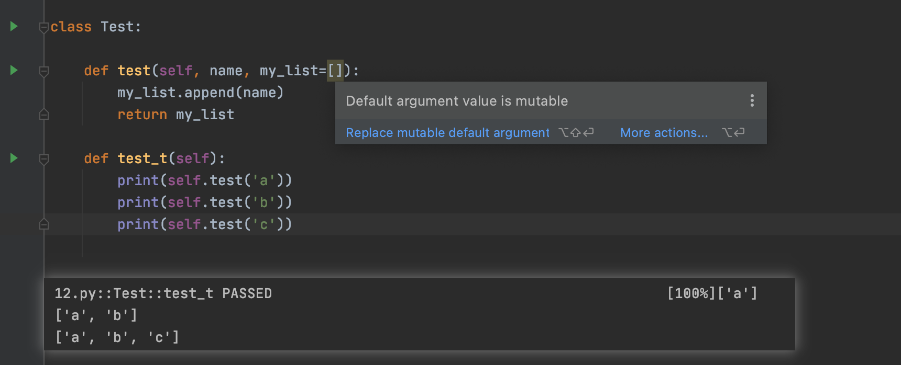Click the 12.py::Test::test_t PASSED output line
This screenshot has width=901, height=365.
tap(162, 293)
